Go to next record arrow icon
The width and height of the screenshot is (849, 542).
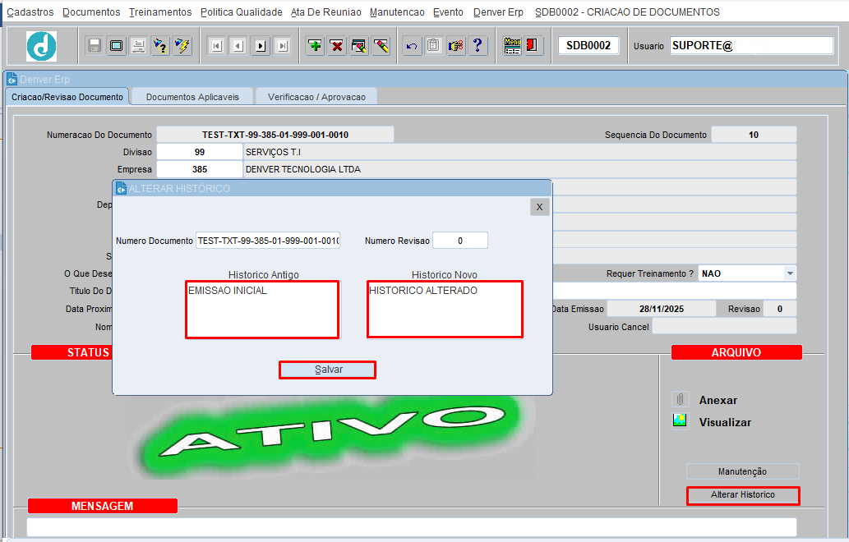[x=261, y=46]
